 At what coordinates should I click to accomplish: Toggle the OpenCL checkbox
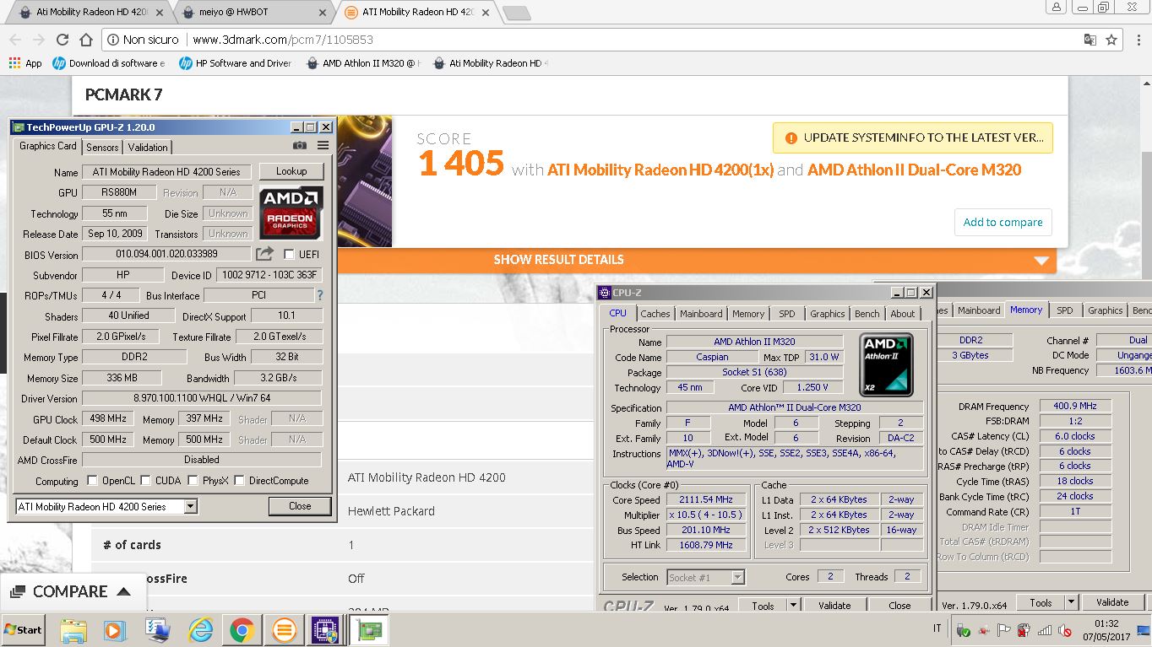[x=92, y=481]
